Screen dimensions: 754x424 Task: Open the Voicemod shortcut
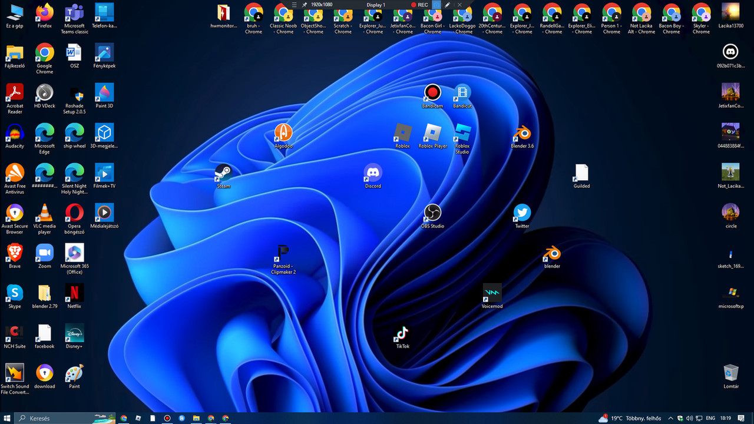pyautogui.click(x=492, y=296)
